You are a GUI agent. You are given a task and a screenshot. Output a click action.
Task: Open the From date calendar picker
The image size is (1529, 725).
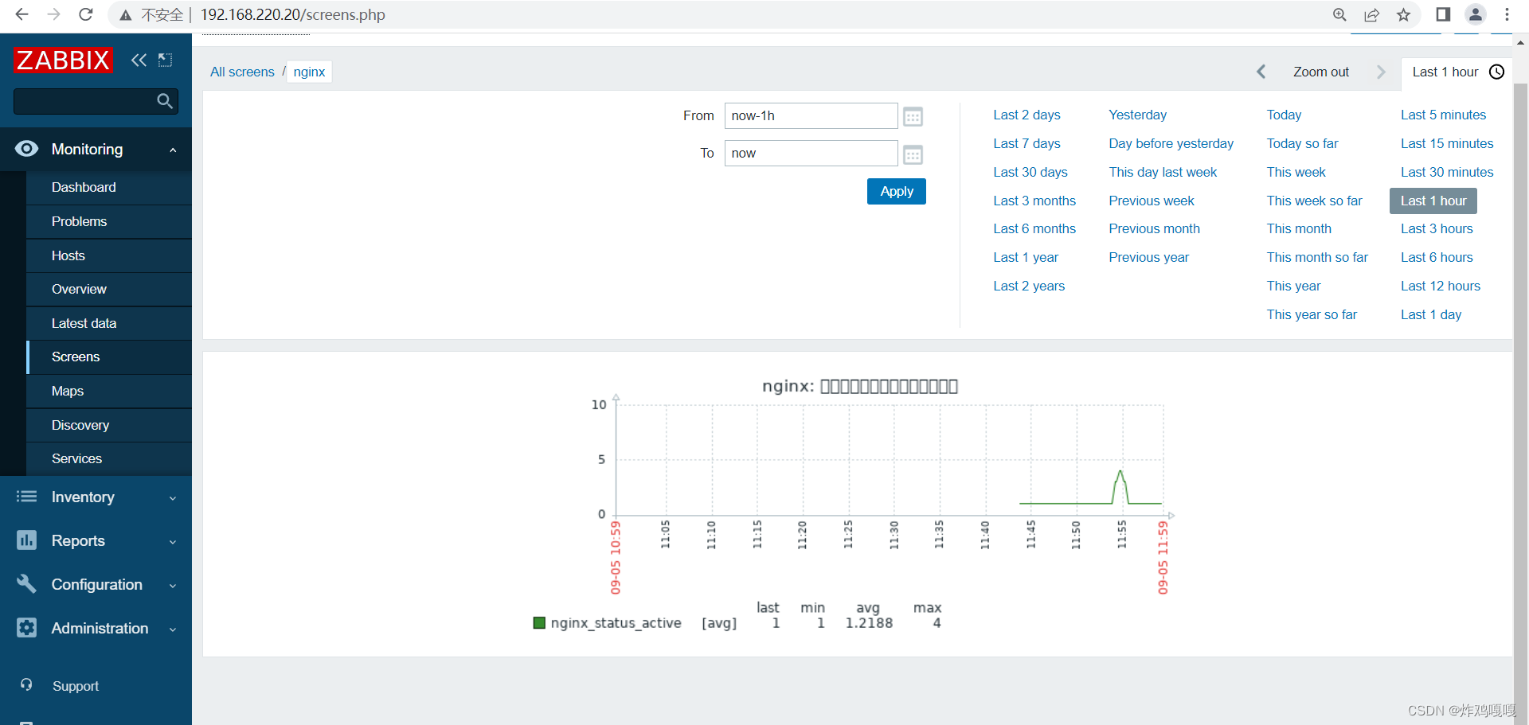pyautogui.click(x=913, y=117)
